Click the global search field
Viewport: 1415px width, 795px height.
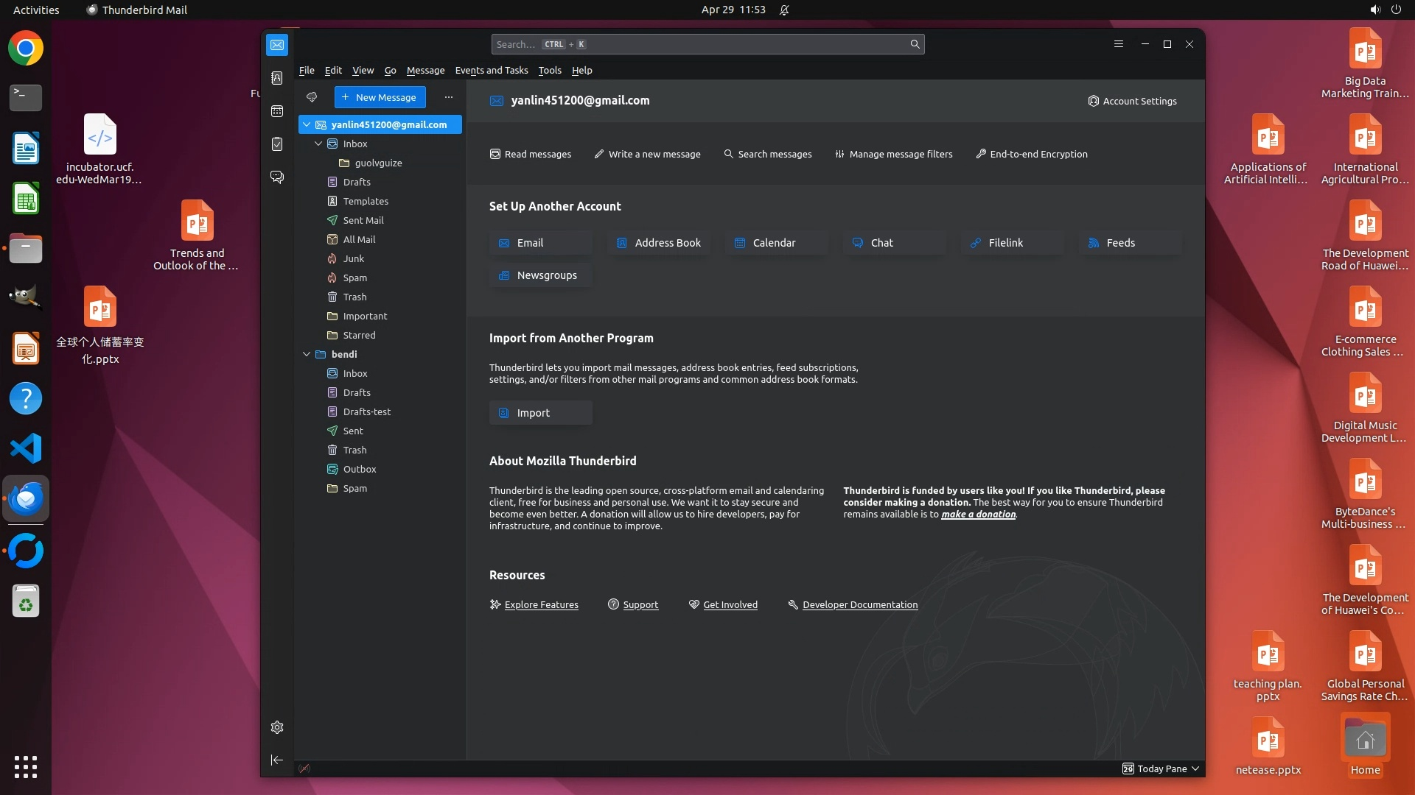[x=700, y=44]
